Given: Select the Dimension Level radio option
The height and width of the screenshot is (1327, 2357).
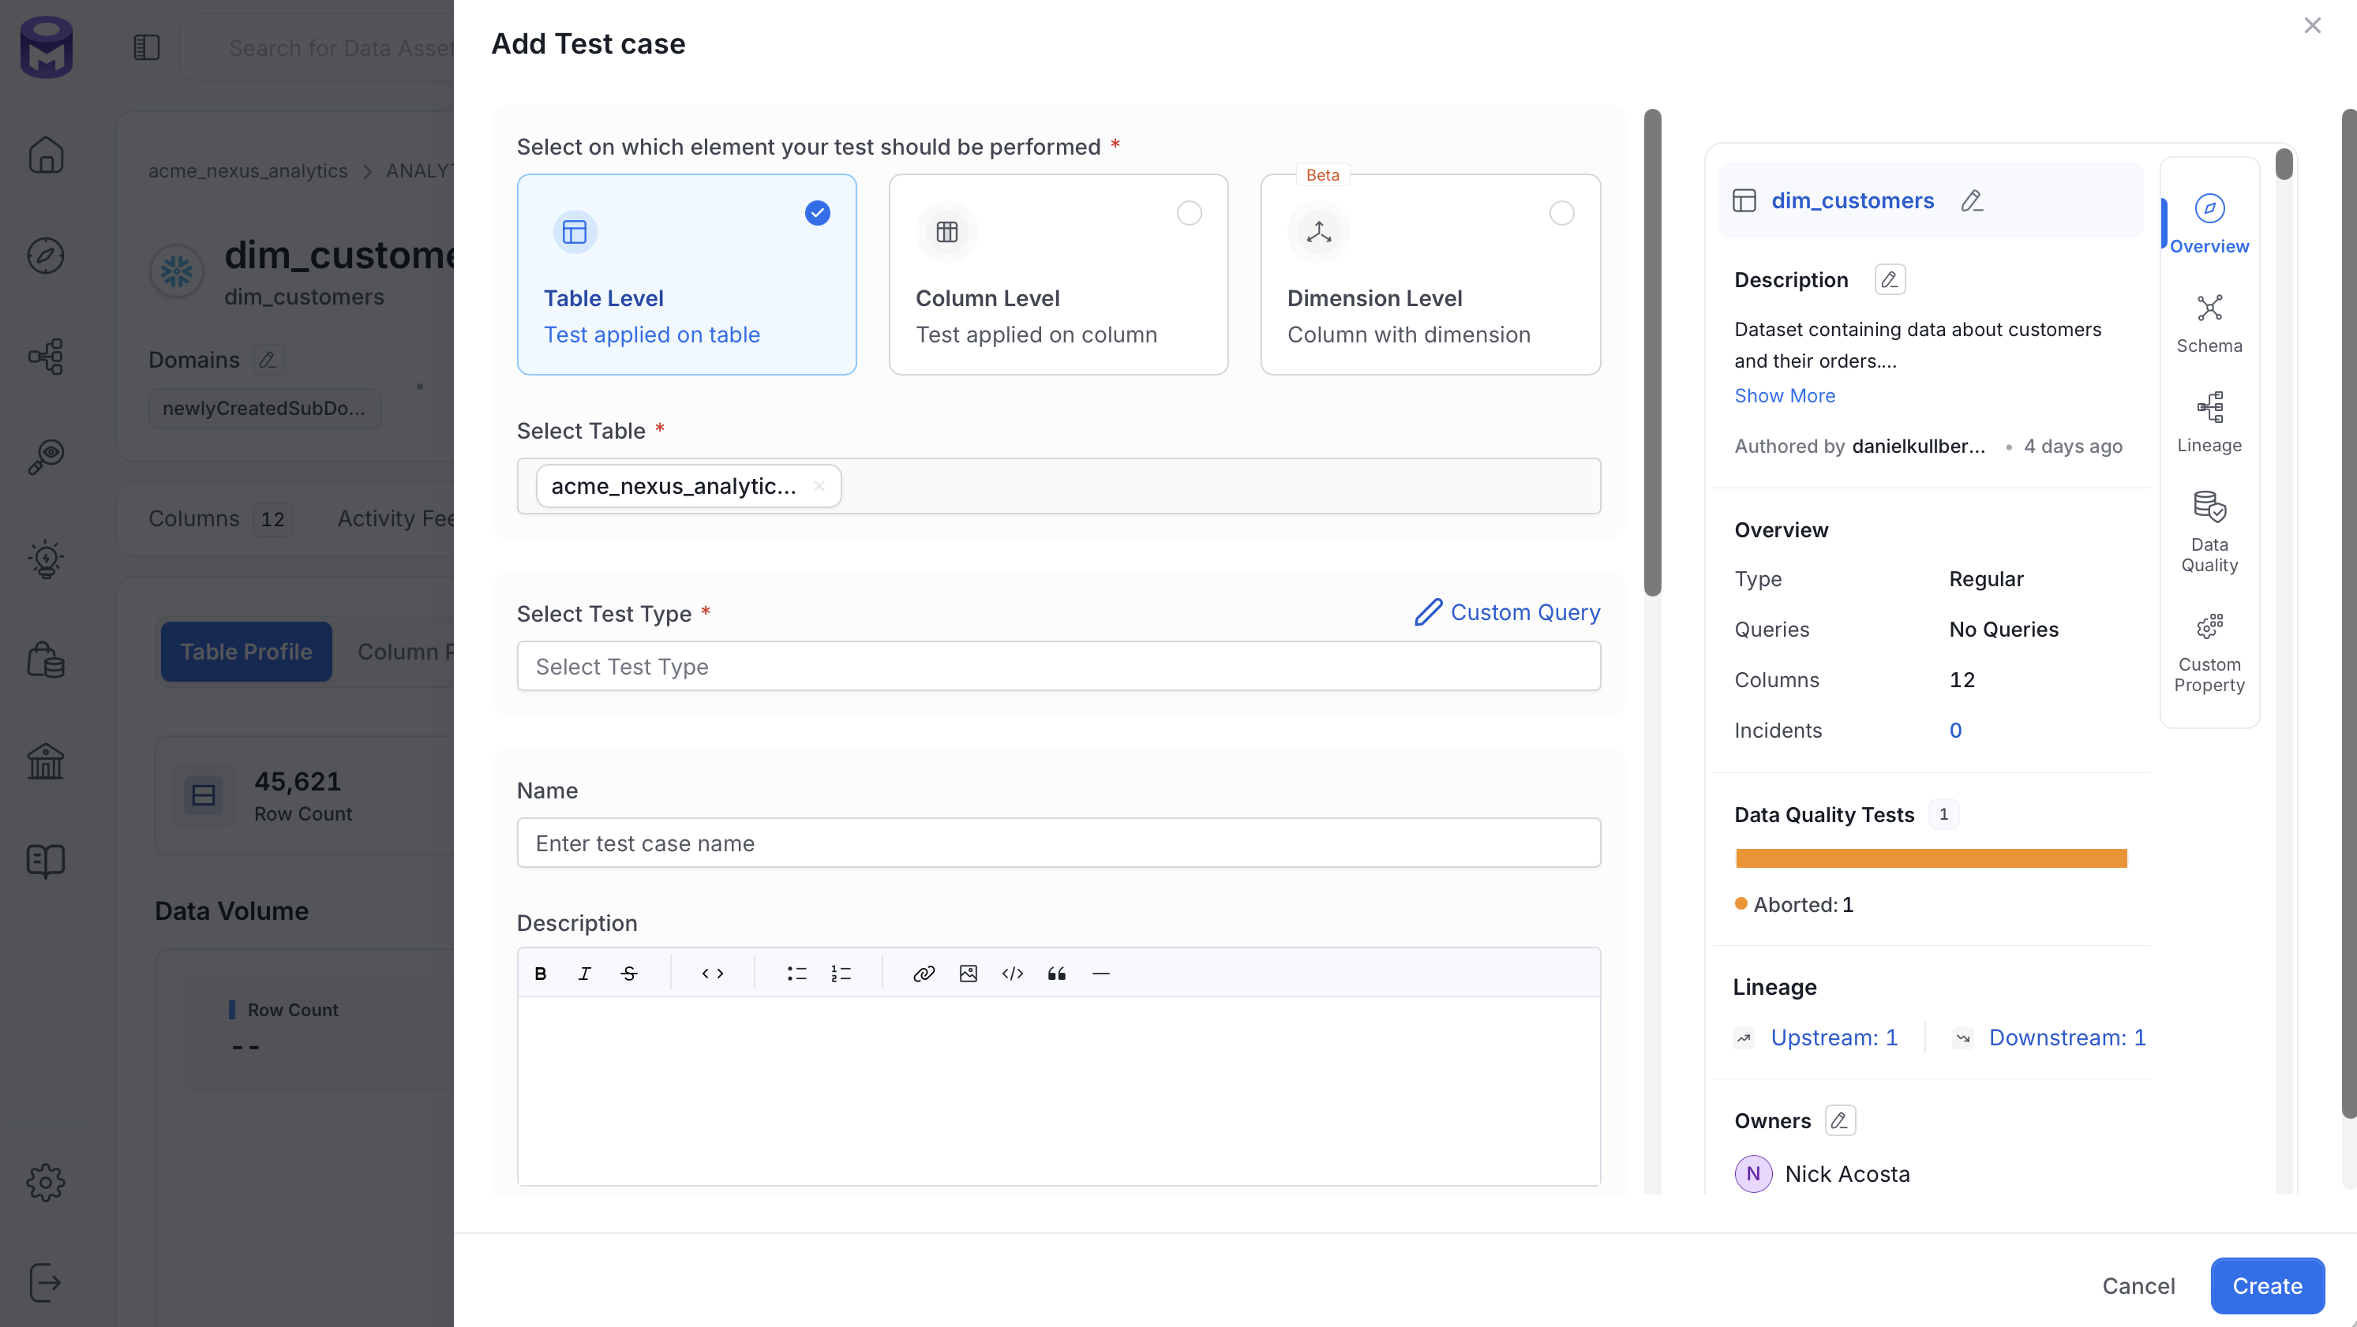Looking at the screenshot, I should pos(1561,213).
